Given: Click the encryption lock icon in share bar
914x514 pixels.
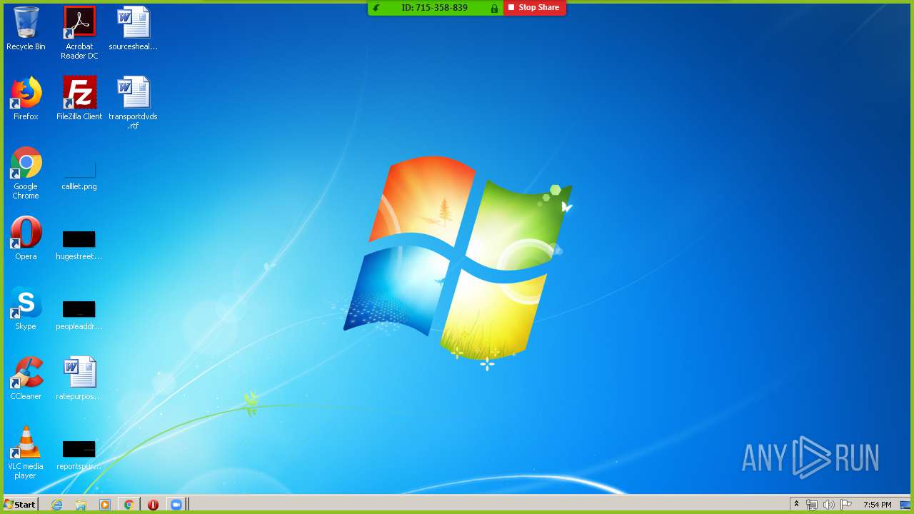Looking at the screenshot, I should pyautogui.click(x=494, y=9).
